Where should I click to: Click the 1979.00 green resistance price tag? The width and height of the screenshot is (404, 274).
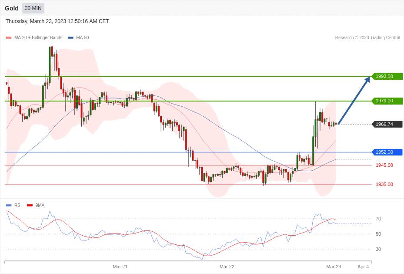(387, 101)
